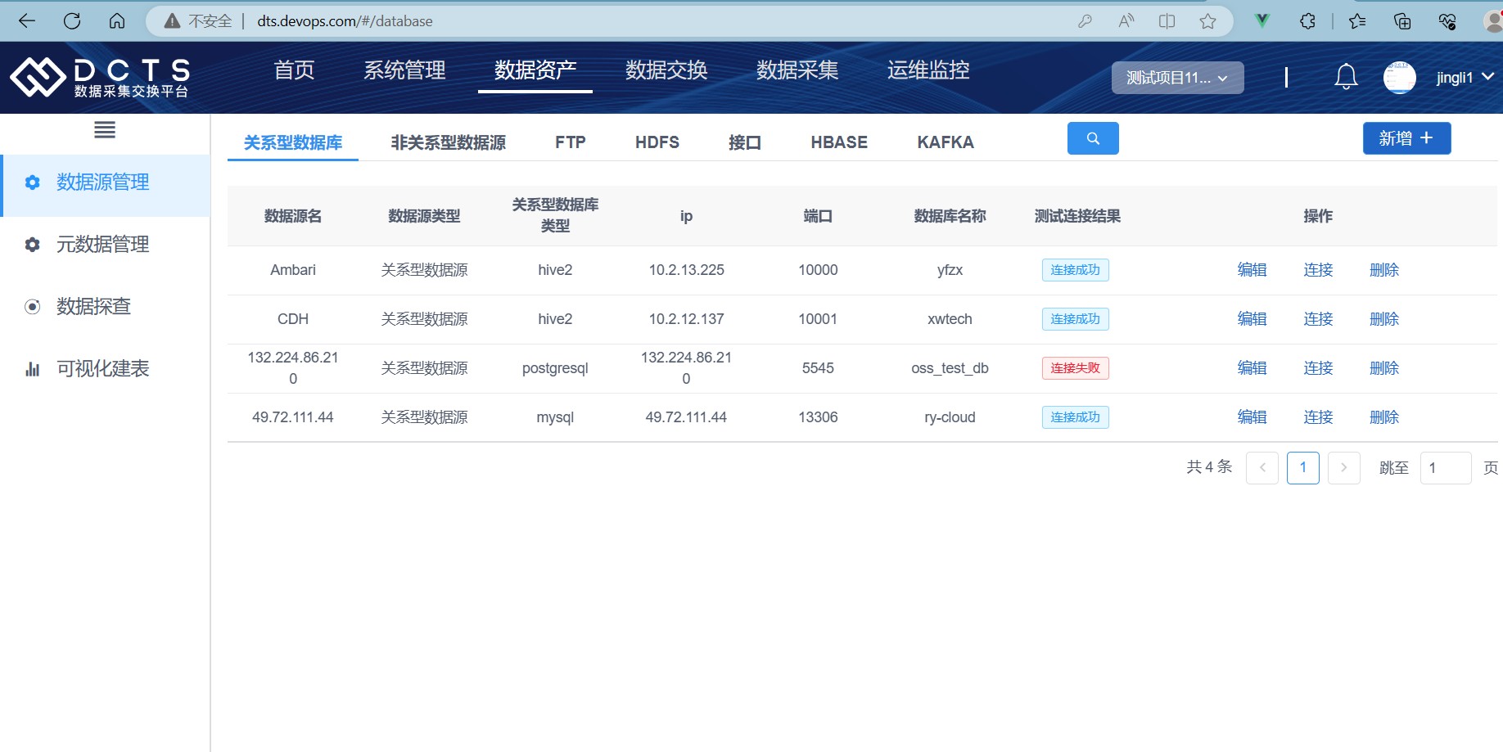Open browser collections icon

(1402, 21)
